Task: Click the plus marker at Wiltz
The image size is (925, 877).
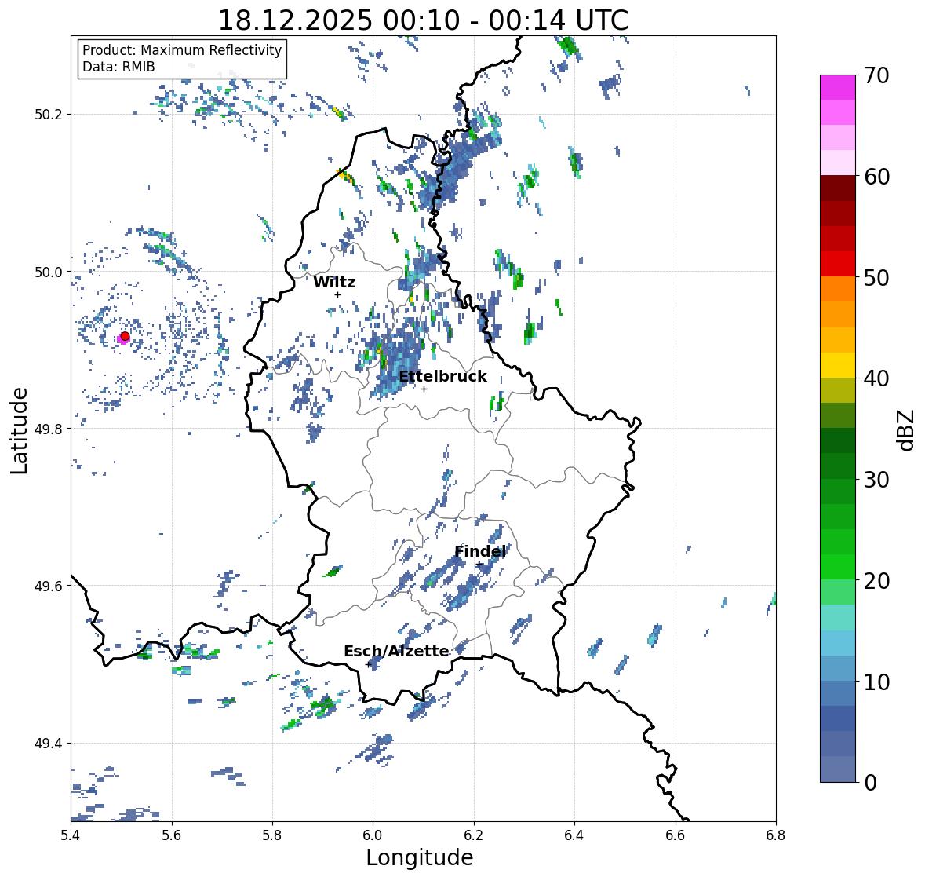Action: pyautogui.click(x=337, y=294)
